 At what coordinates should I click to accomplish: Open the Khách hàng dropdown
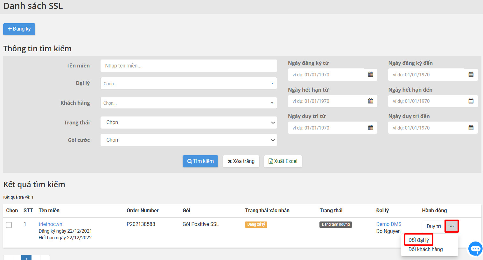[x=189, y=103]
